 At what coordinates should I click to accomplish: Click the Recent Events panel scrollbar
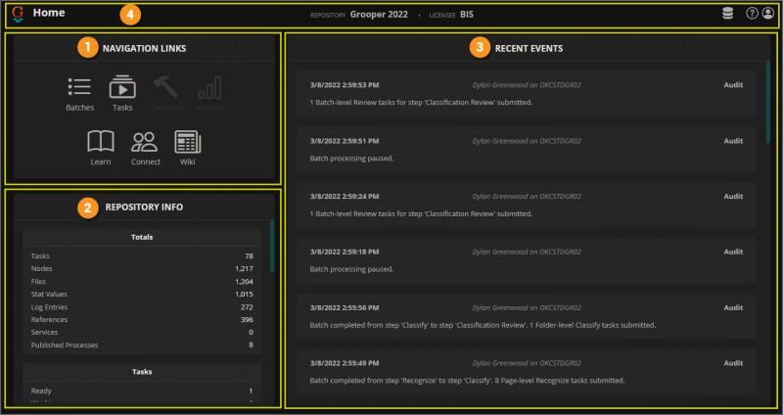768,103
